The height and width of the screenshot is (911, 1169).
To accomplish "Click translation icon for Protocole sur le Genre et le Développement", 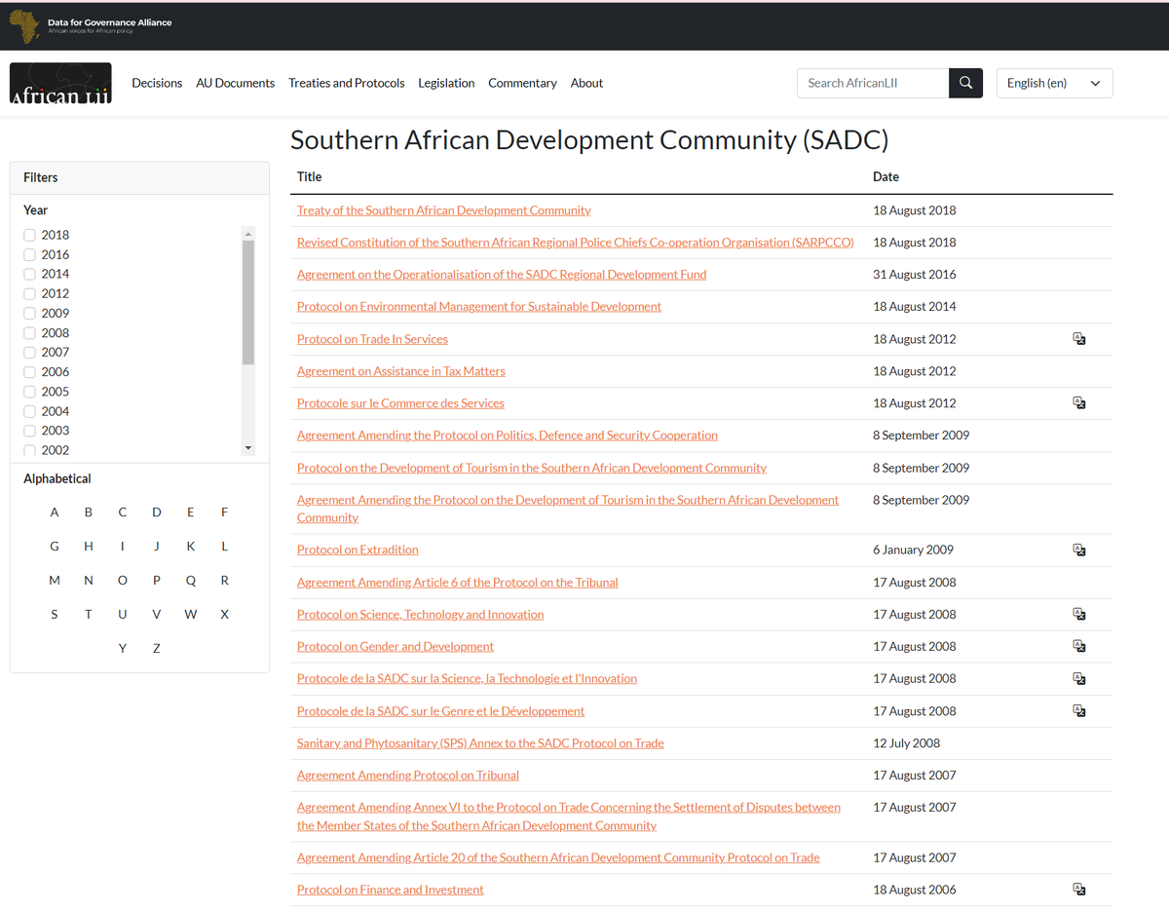I will pyautogui.click(x=1079, y=711).
